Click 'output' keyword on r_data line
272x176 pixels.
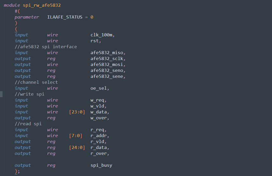click(23, 148)
